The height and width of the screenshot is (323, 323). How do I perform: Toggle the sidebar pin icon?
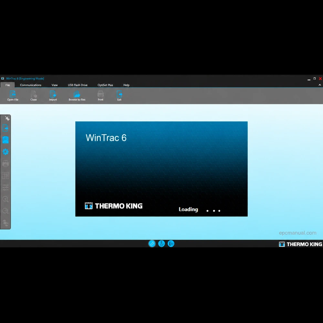(x=7, y=118)
